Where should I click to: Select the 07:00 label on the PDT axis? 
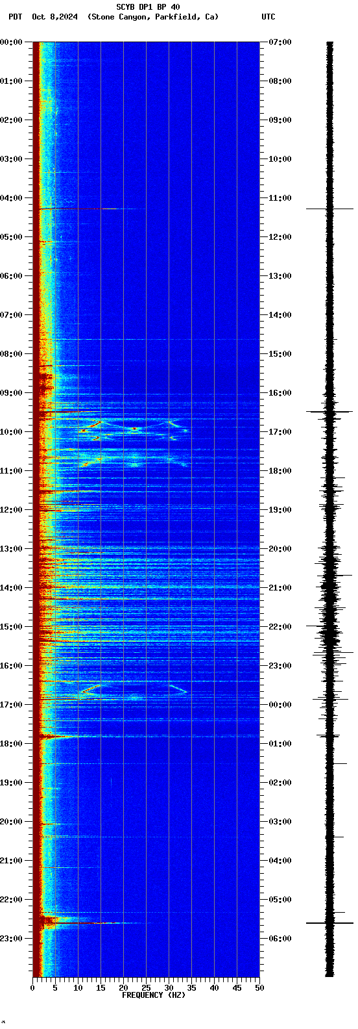(x=12, y=315)
